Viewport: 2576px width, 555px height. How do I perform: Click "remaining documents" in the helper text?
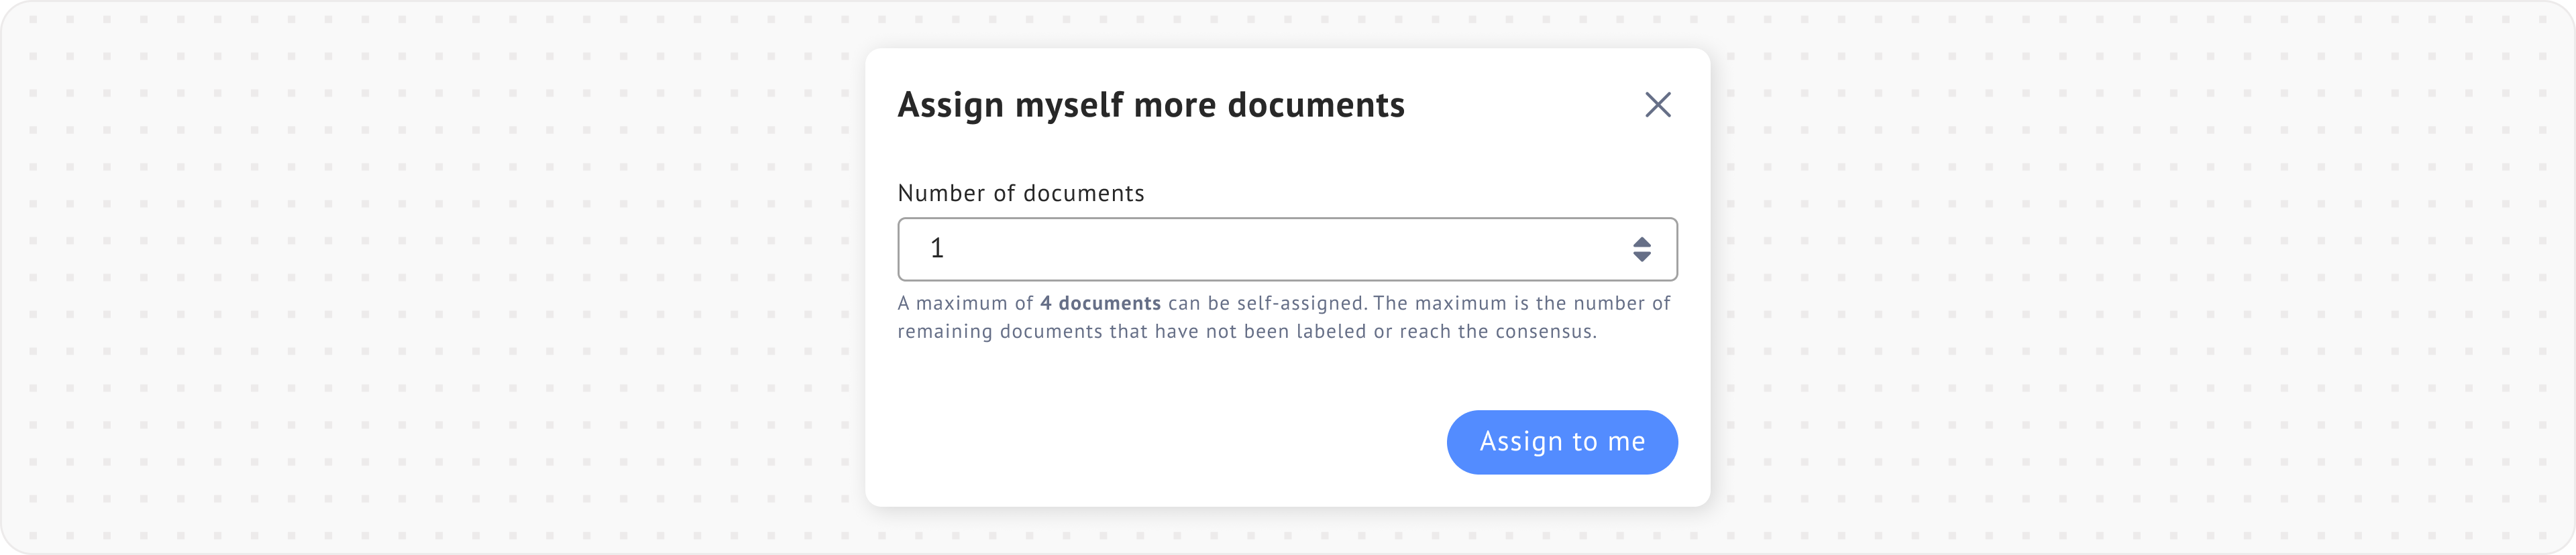coord(1000,331)
